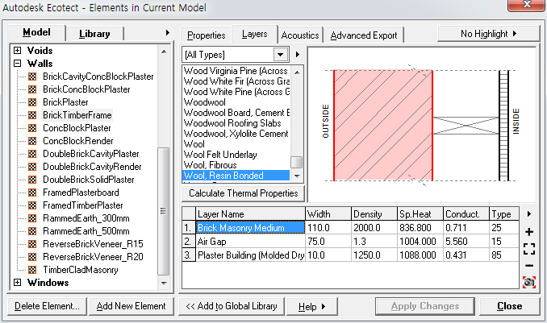The image size is (547, 323).
Task: Select DoubleBrickSolidPlaster in the Walls tree
Action: pos(90,180)
